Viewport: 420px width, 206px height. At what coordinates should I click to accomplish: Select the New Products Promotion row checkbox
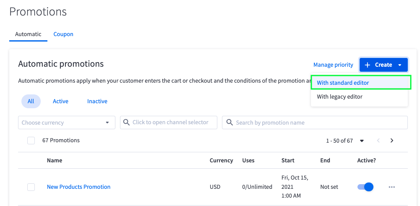click(31, 187)
